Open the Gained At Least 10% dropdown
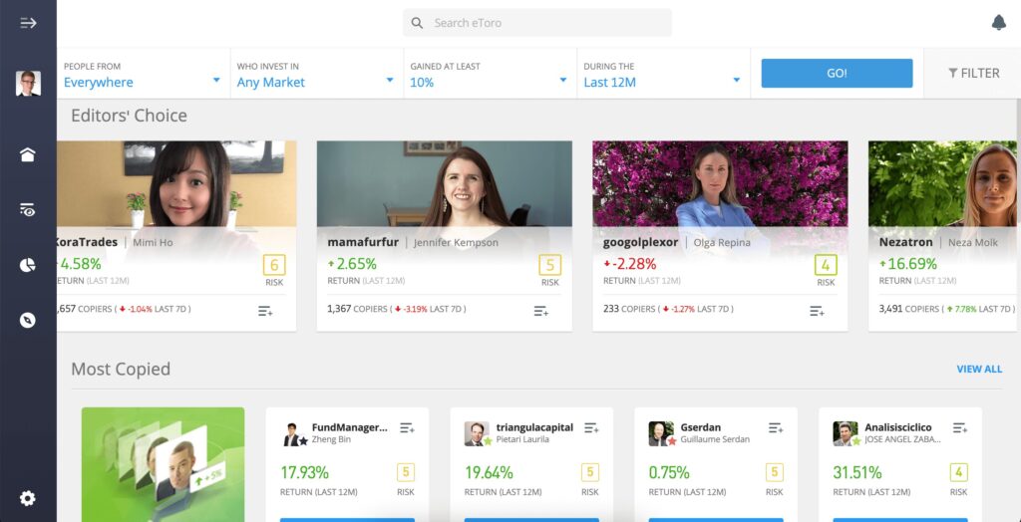Screen dimensions: 1021x522 pos(490,74)
